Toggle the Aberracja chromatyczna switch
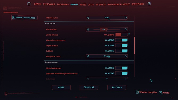This screenshot has height=100, width=178. (121, 40)
